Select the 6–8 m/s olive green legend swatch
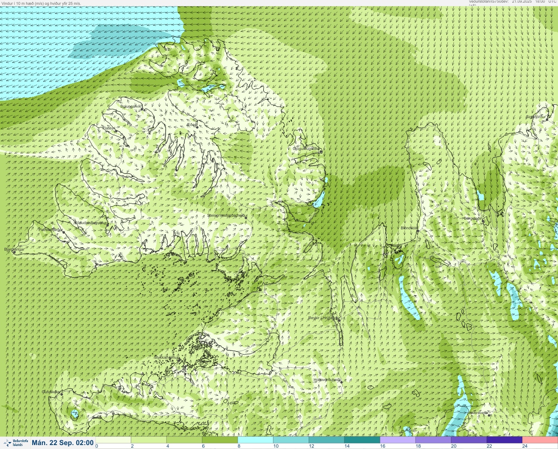The image size is (558, 449). click(220, 440)
